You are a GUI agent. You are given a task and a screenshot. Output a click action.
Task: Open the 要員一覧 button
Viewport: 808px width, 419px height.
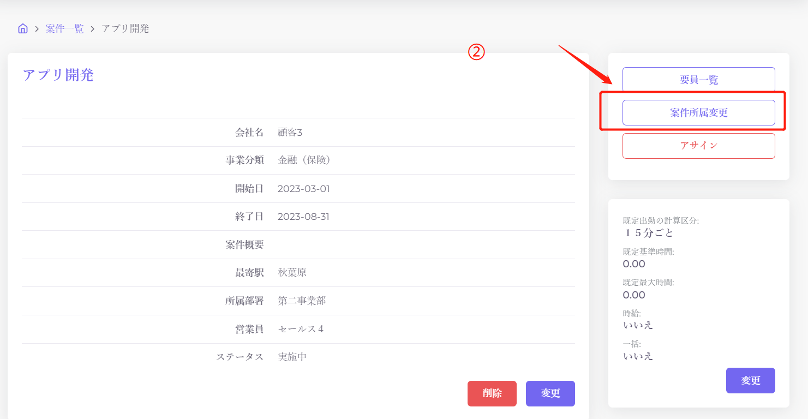coord(698,80)
